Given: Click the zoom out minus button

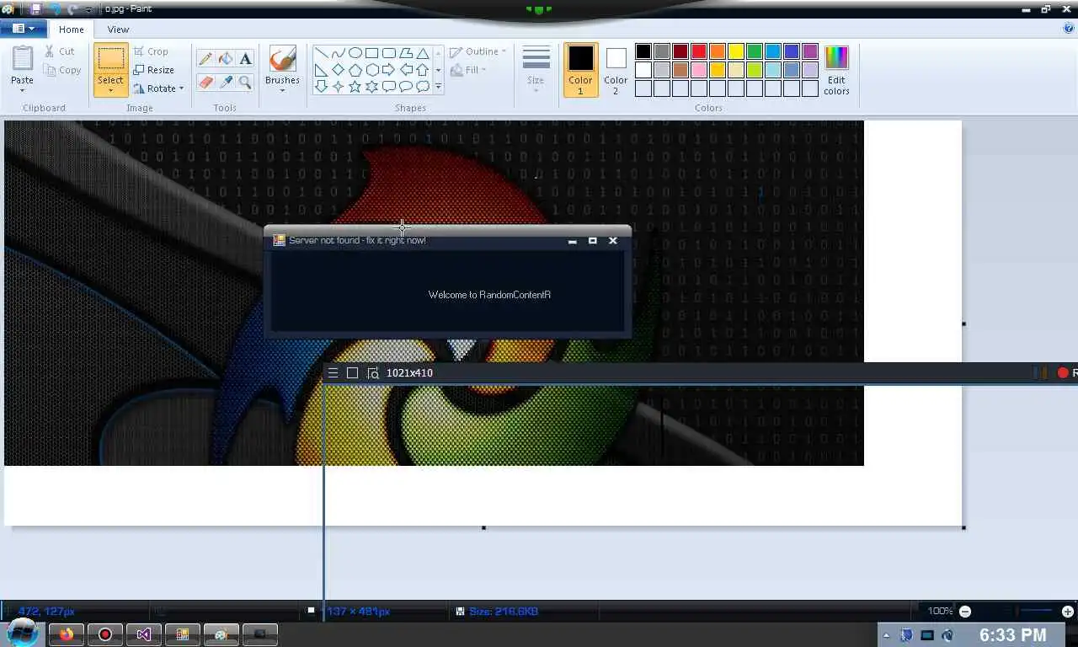Looking at the screenshot, I should pos(965,612).
